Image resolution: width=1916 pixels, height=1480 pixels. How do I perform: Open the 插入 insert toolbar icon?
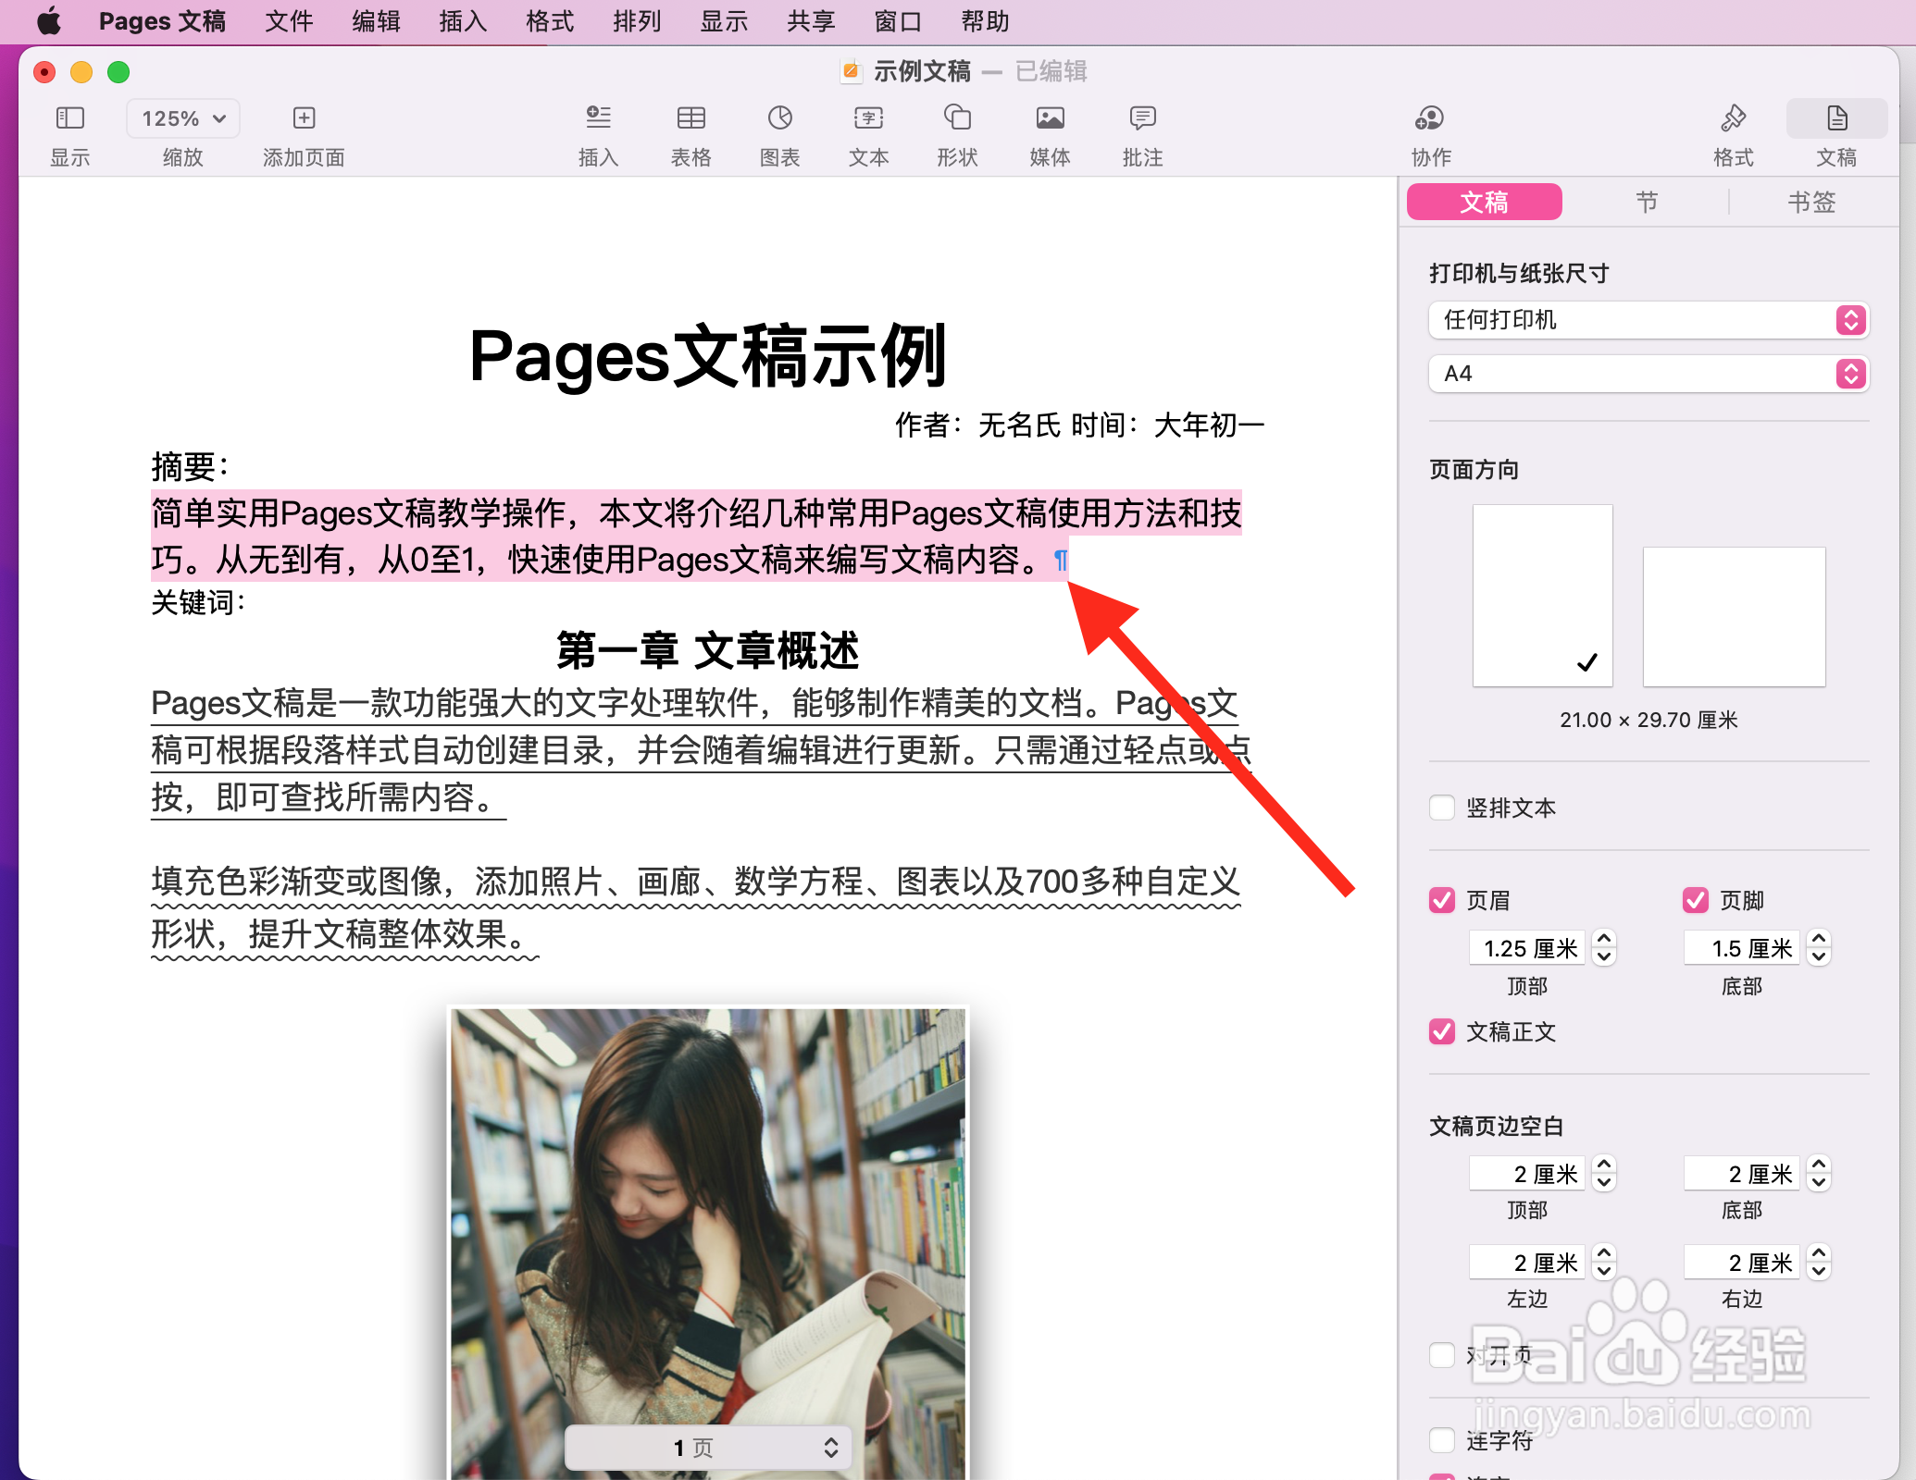[598, 118]
